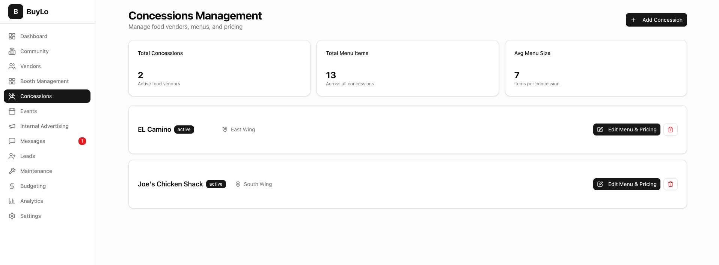The width and height of the screenshot is (719, 265).
Task: Edit Menu & Pricing for Joe's Chicken Shack
Action: coord(626,184)
